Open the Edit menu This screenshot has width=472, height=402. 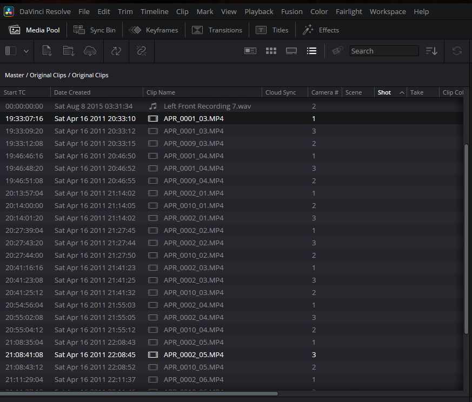point(104,12)
